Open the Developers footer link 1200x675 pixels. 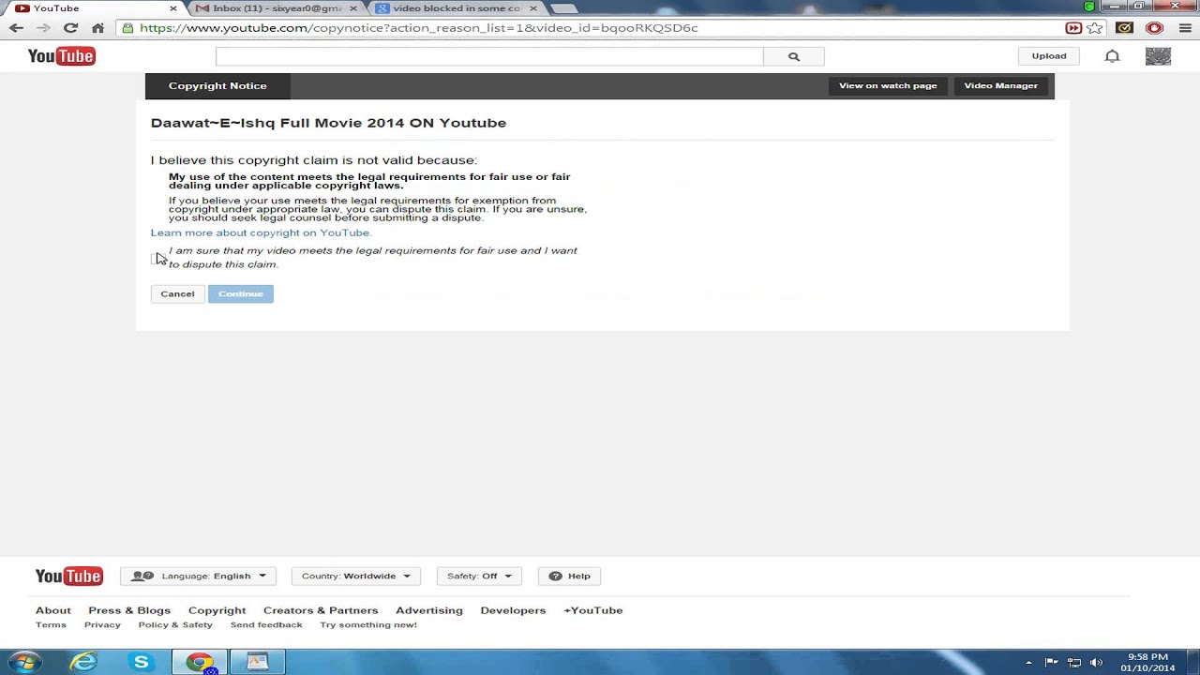tap(513, 610)
